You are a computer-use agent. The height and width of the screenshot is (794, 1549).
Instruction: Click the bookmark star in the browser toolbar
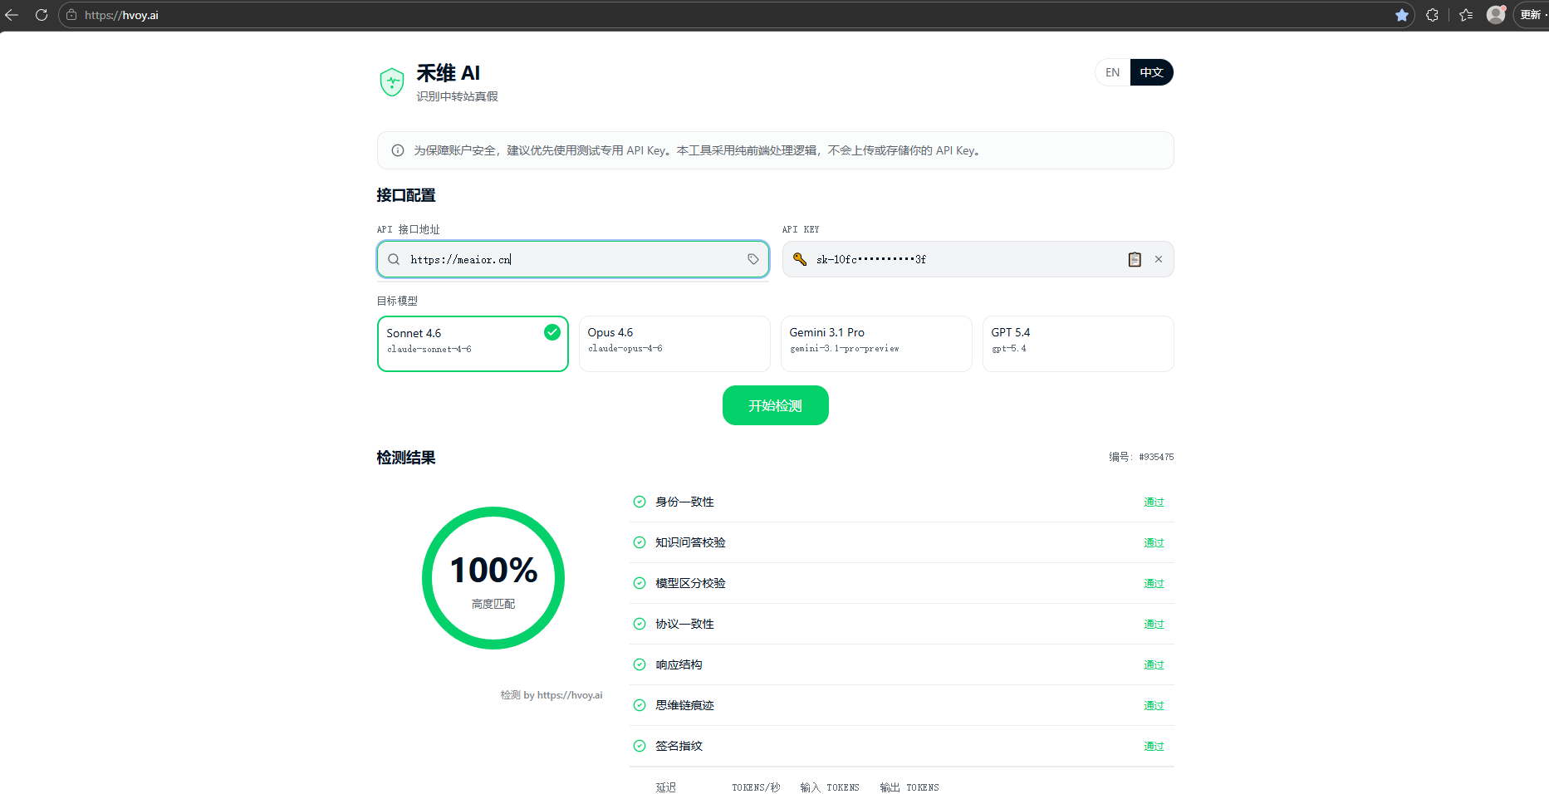coord(1402,14)
